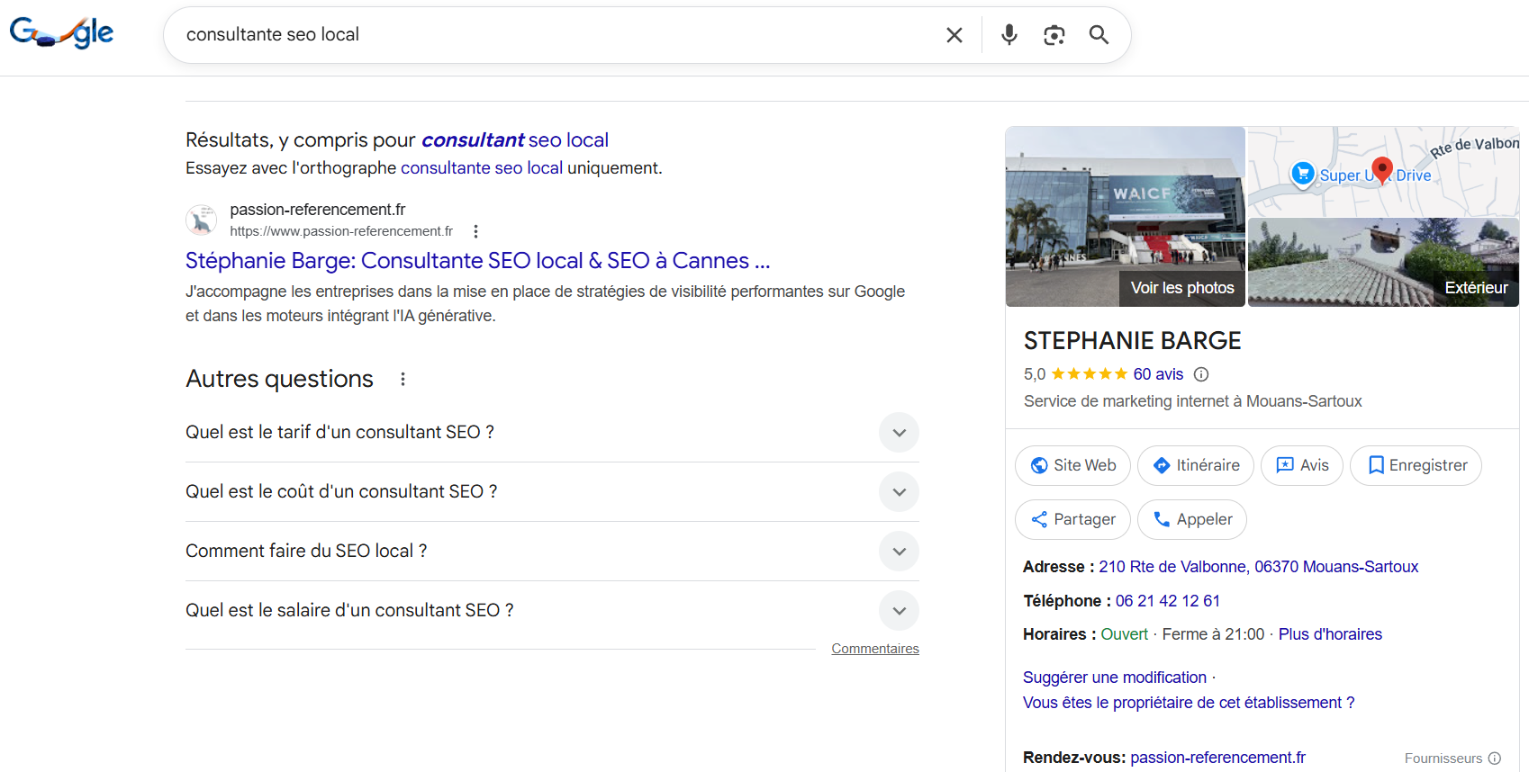The width and height of the screenshot is (1529, 772).
Task: Open address 210 Rte de Valbonne link
Action: point(1258,567)
